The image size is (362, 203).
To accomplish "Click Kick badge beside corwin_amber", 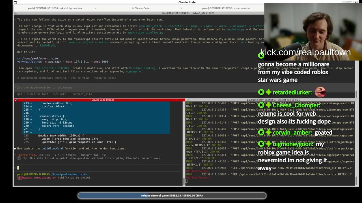I will (x=261, y=133).
